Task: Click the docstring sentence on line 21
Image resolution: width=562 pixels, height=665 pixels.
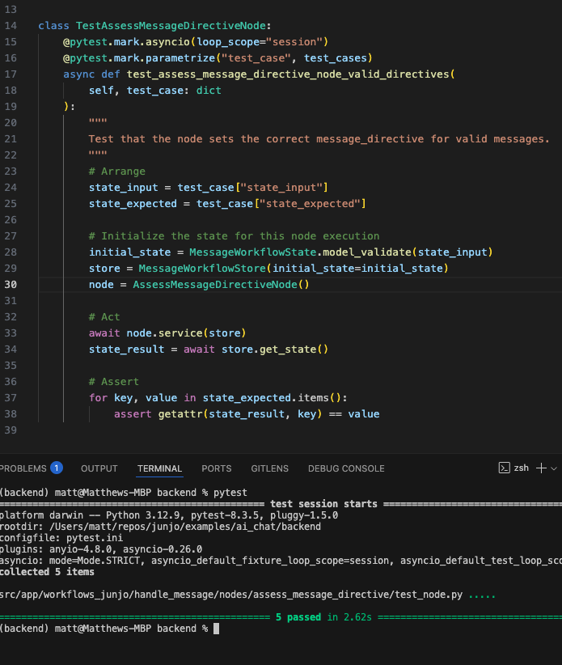Action: pos(319,139)
